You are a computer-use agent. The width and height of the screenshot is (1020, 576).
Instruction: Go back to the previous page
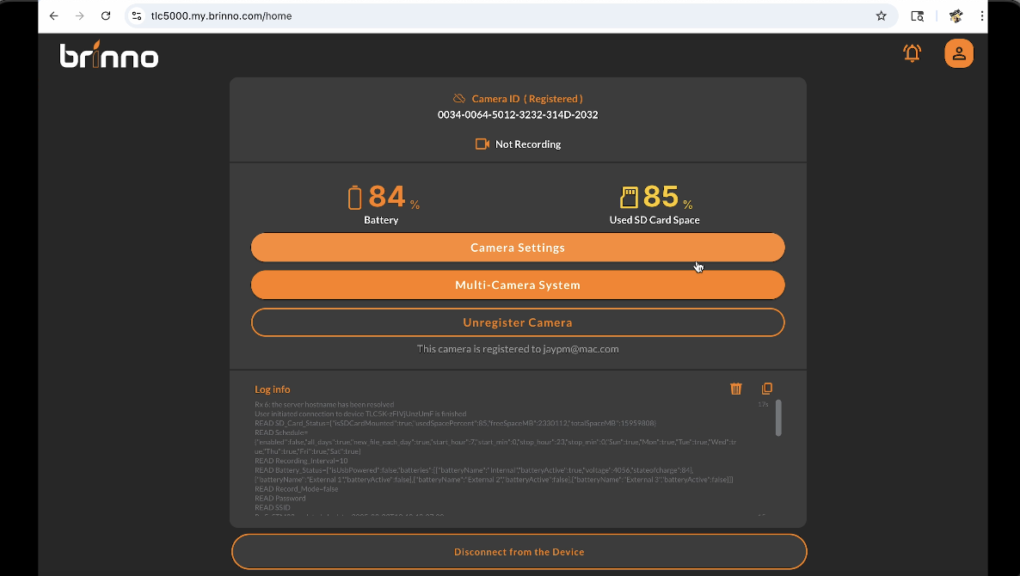[53, 15]
